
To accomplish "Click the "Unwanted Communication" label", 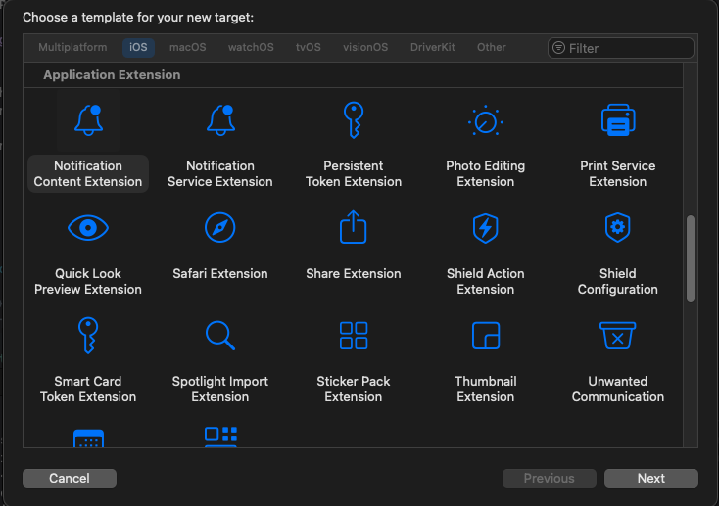I will pos(618,390).
